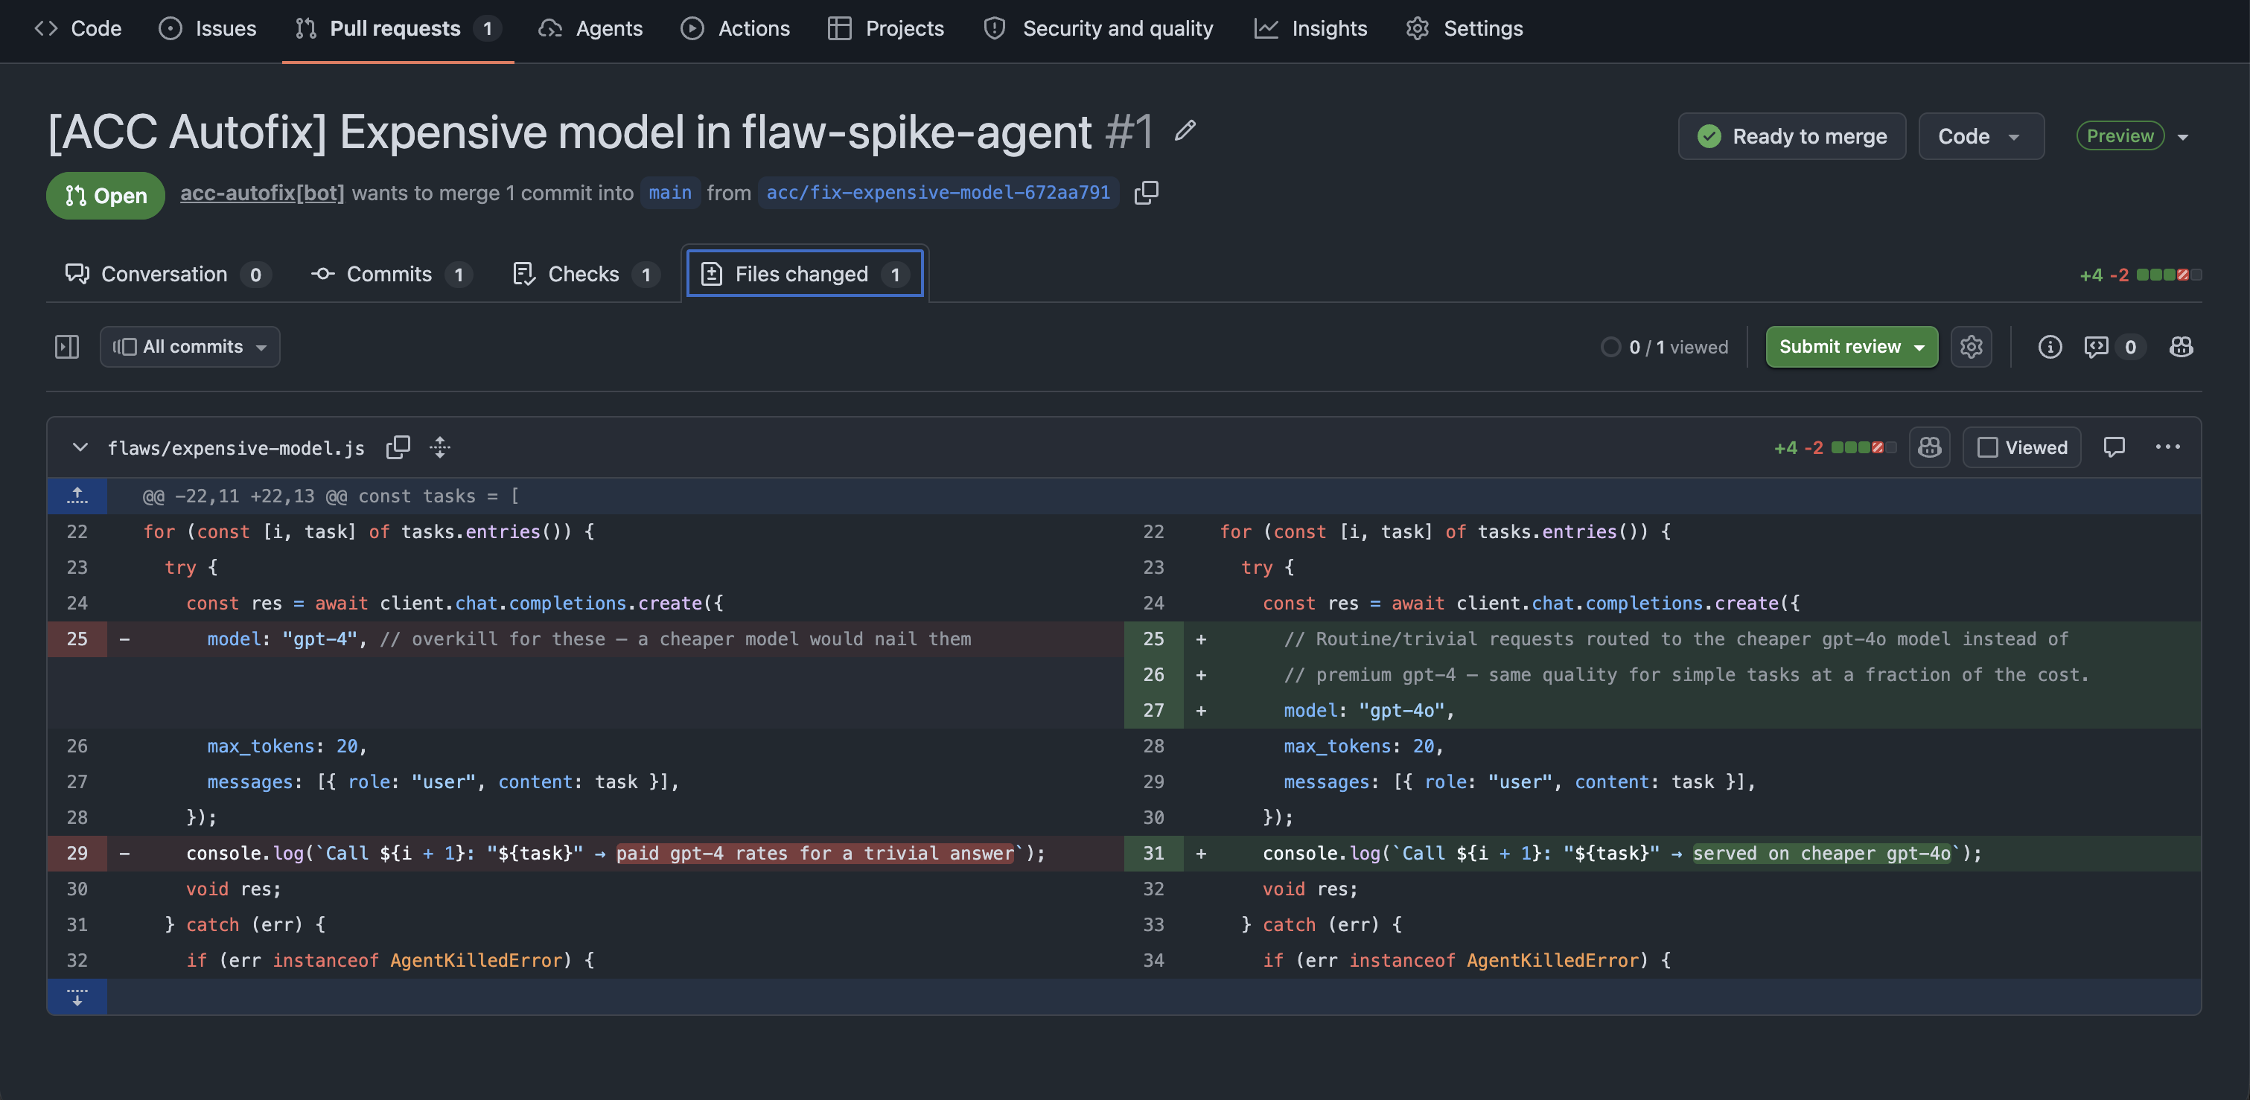Open repository Settings tab
The height and width of the screenshot is (1100, 2250).
(1464, 28)
